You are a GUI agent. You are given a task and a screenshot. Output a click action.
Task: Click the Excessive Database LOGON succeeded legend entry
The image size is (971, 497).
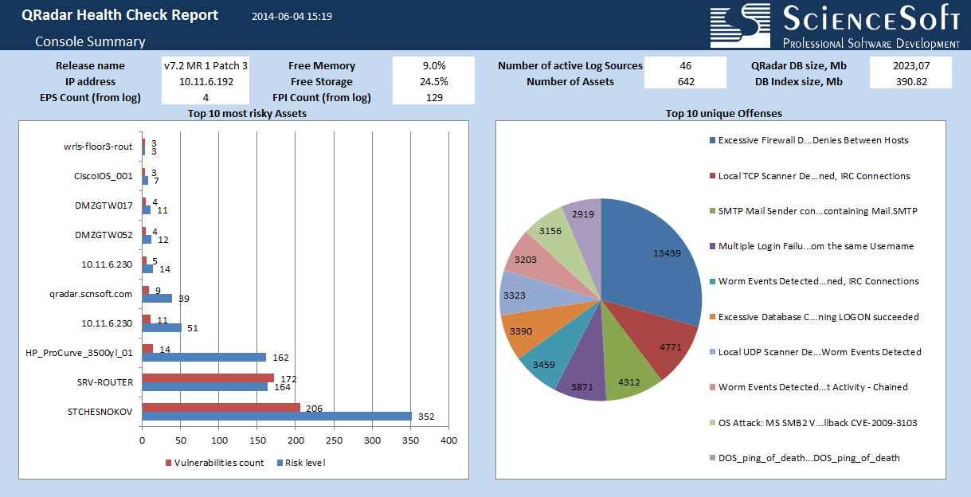814,317
